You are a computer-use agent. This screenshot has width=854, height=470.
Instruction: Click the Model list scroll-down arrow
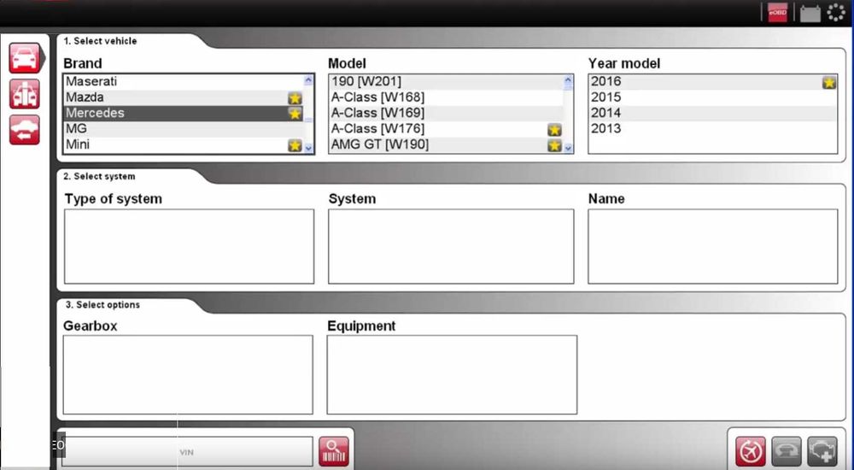tap(568, 147)
